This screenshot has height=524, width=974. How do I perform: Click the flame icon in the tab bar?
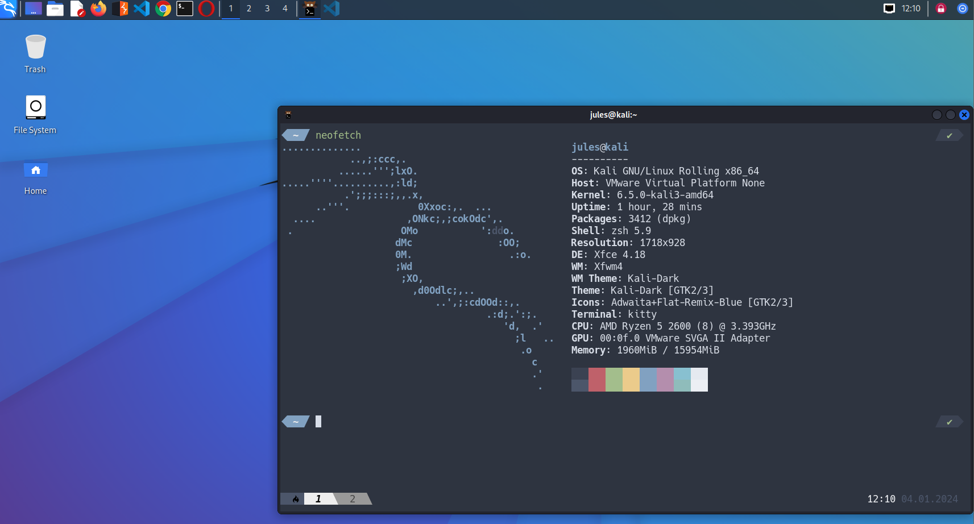[296, 499]
